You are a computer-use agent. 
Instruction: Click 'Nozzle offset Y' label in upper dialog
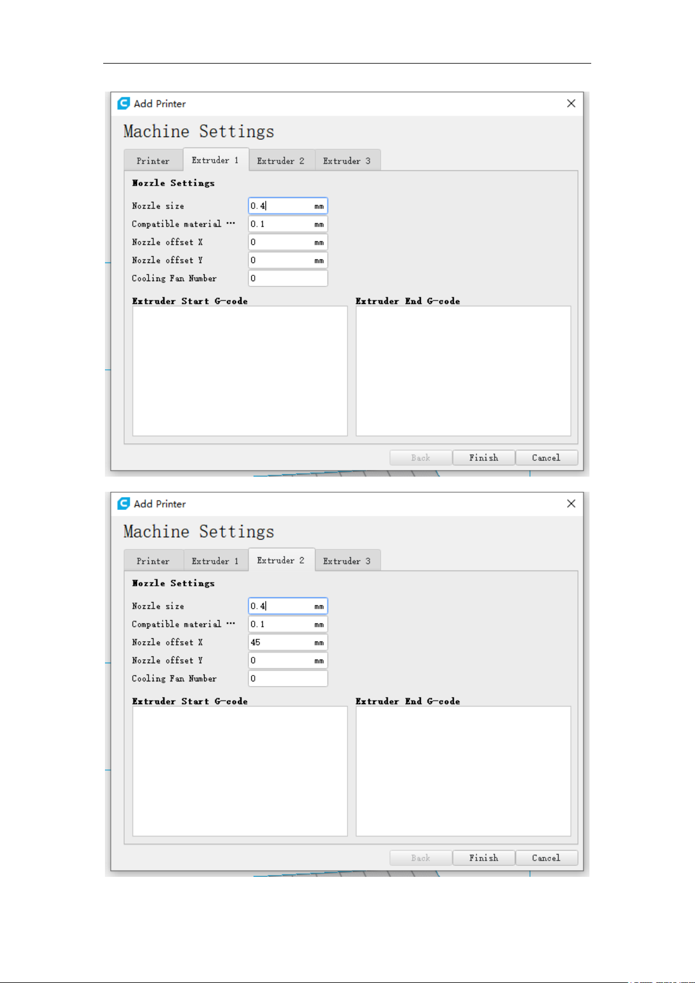[167, 260]
